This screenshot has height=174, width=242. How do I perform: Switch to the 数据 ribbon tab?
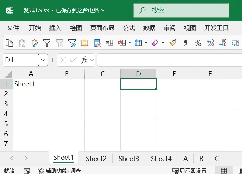(x=149, y=28)
